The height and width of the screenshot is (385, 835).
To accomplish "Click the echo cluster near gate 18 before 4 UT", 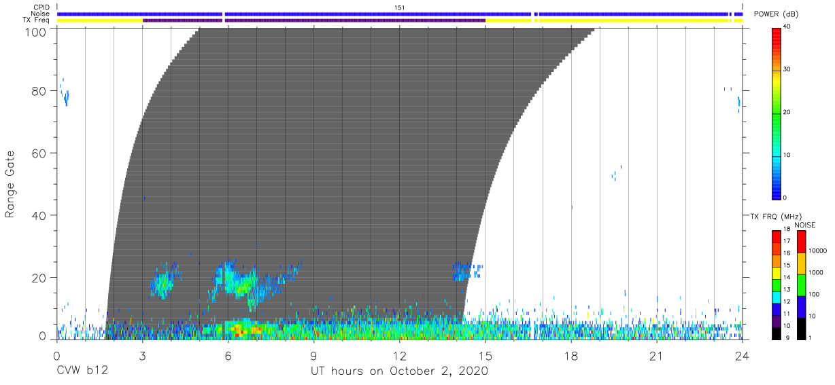I will pyautogui.click(x=163, y=282).
